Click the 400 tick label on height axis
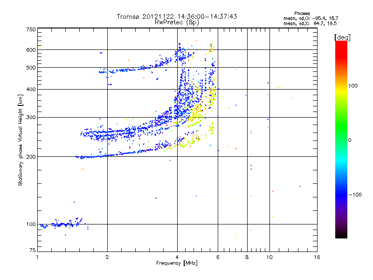 click(x=31, y=90)
